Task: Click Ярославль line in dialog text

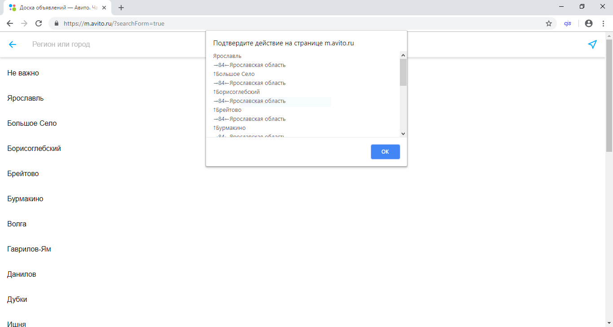Action: (227, 56)
